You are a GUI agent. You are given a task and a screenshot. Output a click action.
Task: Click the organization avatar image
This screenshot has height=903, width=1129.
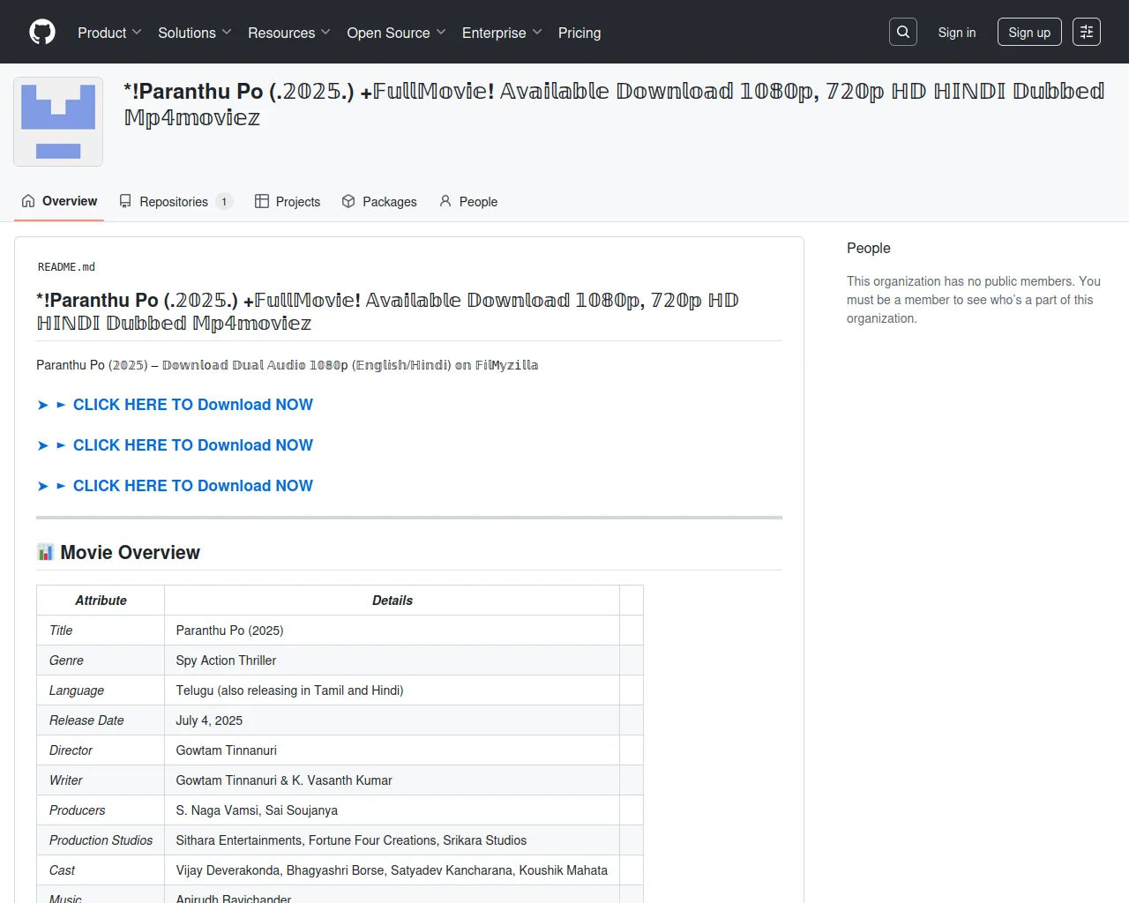click(58, 122)
